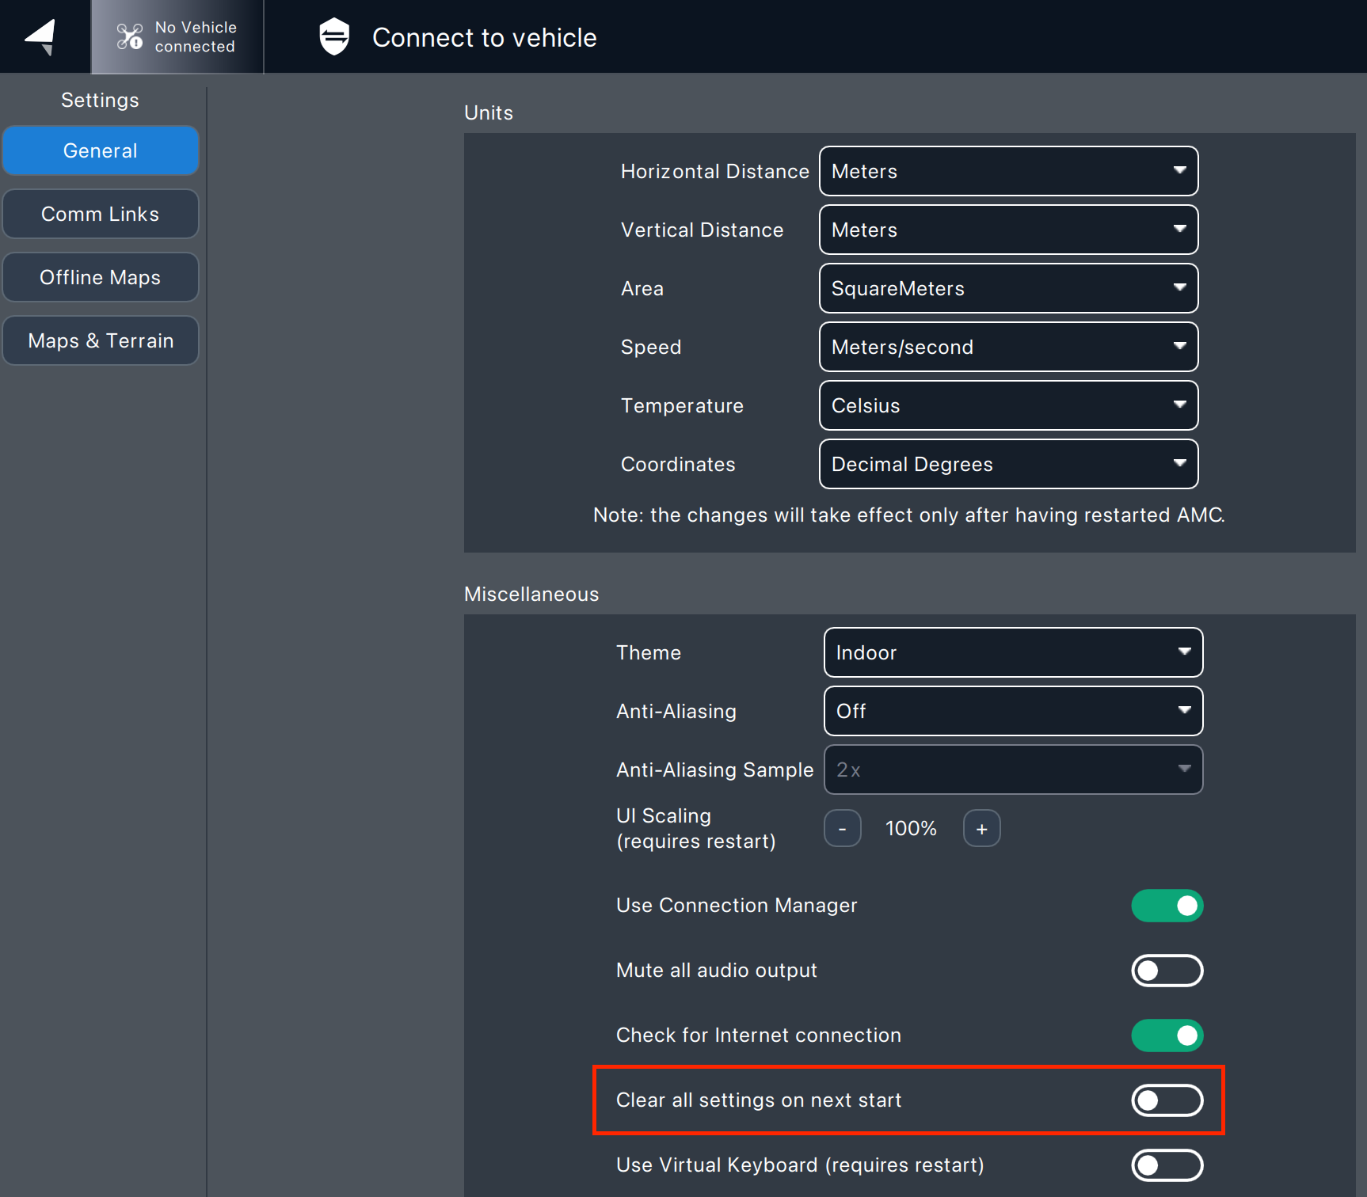1367x1197 pixels.
Task: Expand the Temperature dropdown set to Celsius
Action: 1007,405
